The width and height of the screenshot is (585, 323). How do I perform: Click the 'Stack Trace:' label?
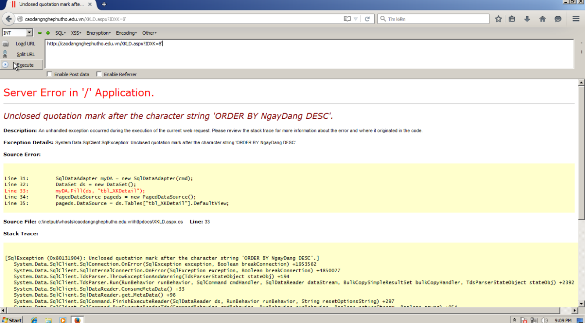(x=21, y=234)
